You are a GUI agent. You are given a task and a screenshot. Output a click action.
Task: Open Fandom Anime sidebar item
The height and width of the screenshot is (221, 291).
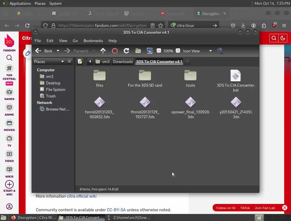point(9,110)
